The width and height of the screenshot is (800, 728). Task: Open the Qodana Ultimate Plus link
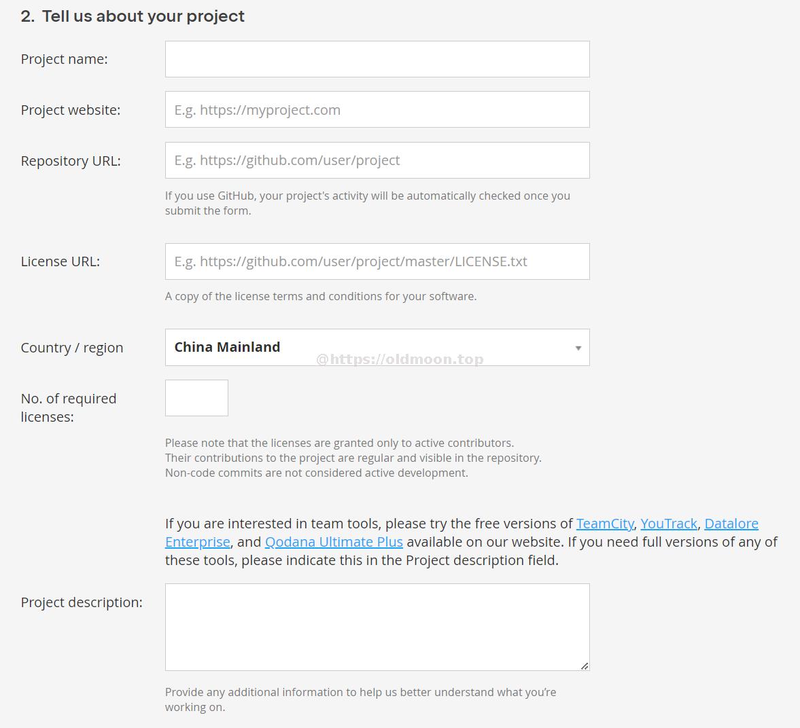click(334, 542)
